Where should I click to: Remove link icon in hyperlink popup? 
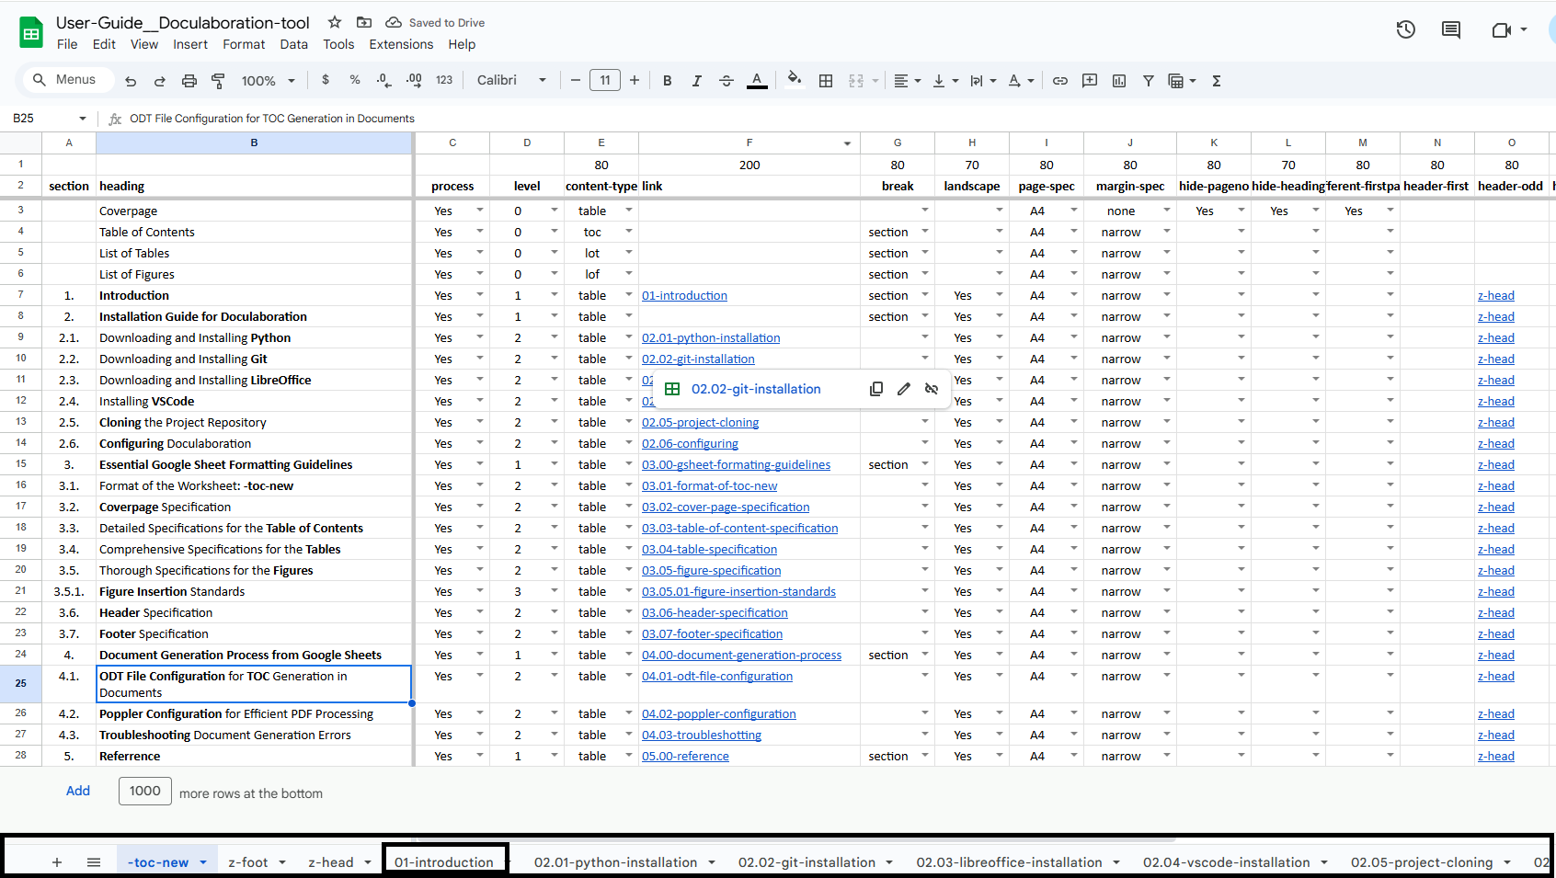coord(932,389)
